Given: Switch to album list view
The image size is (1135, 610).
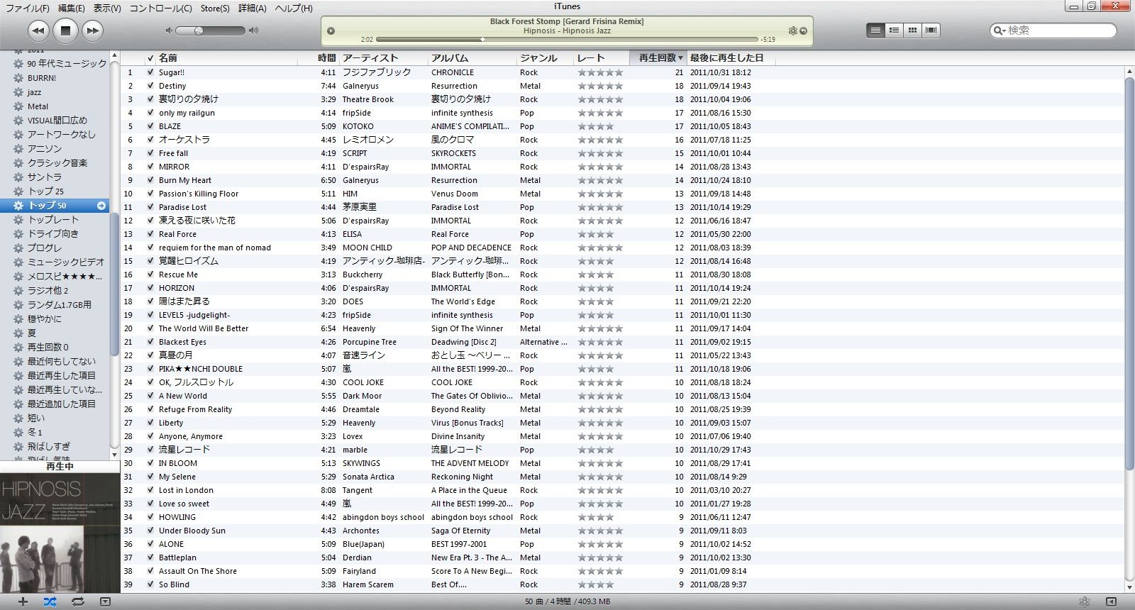Looking at the screenshot, I should click(894, 30).
